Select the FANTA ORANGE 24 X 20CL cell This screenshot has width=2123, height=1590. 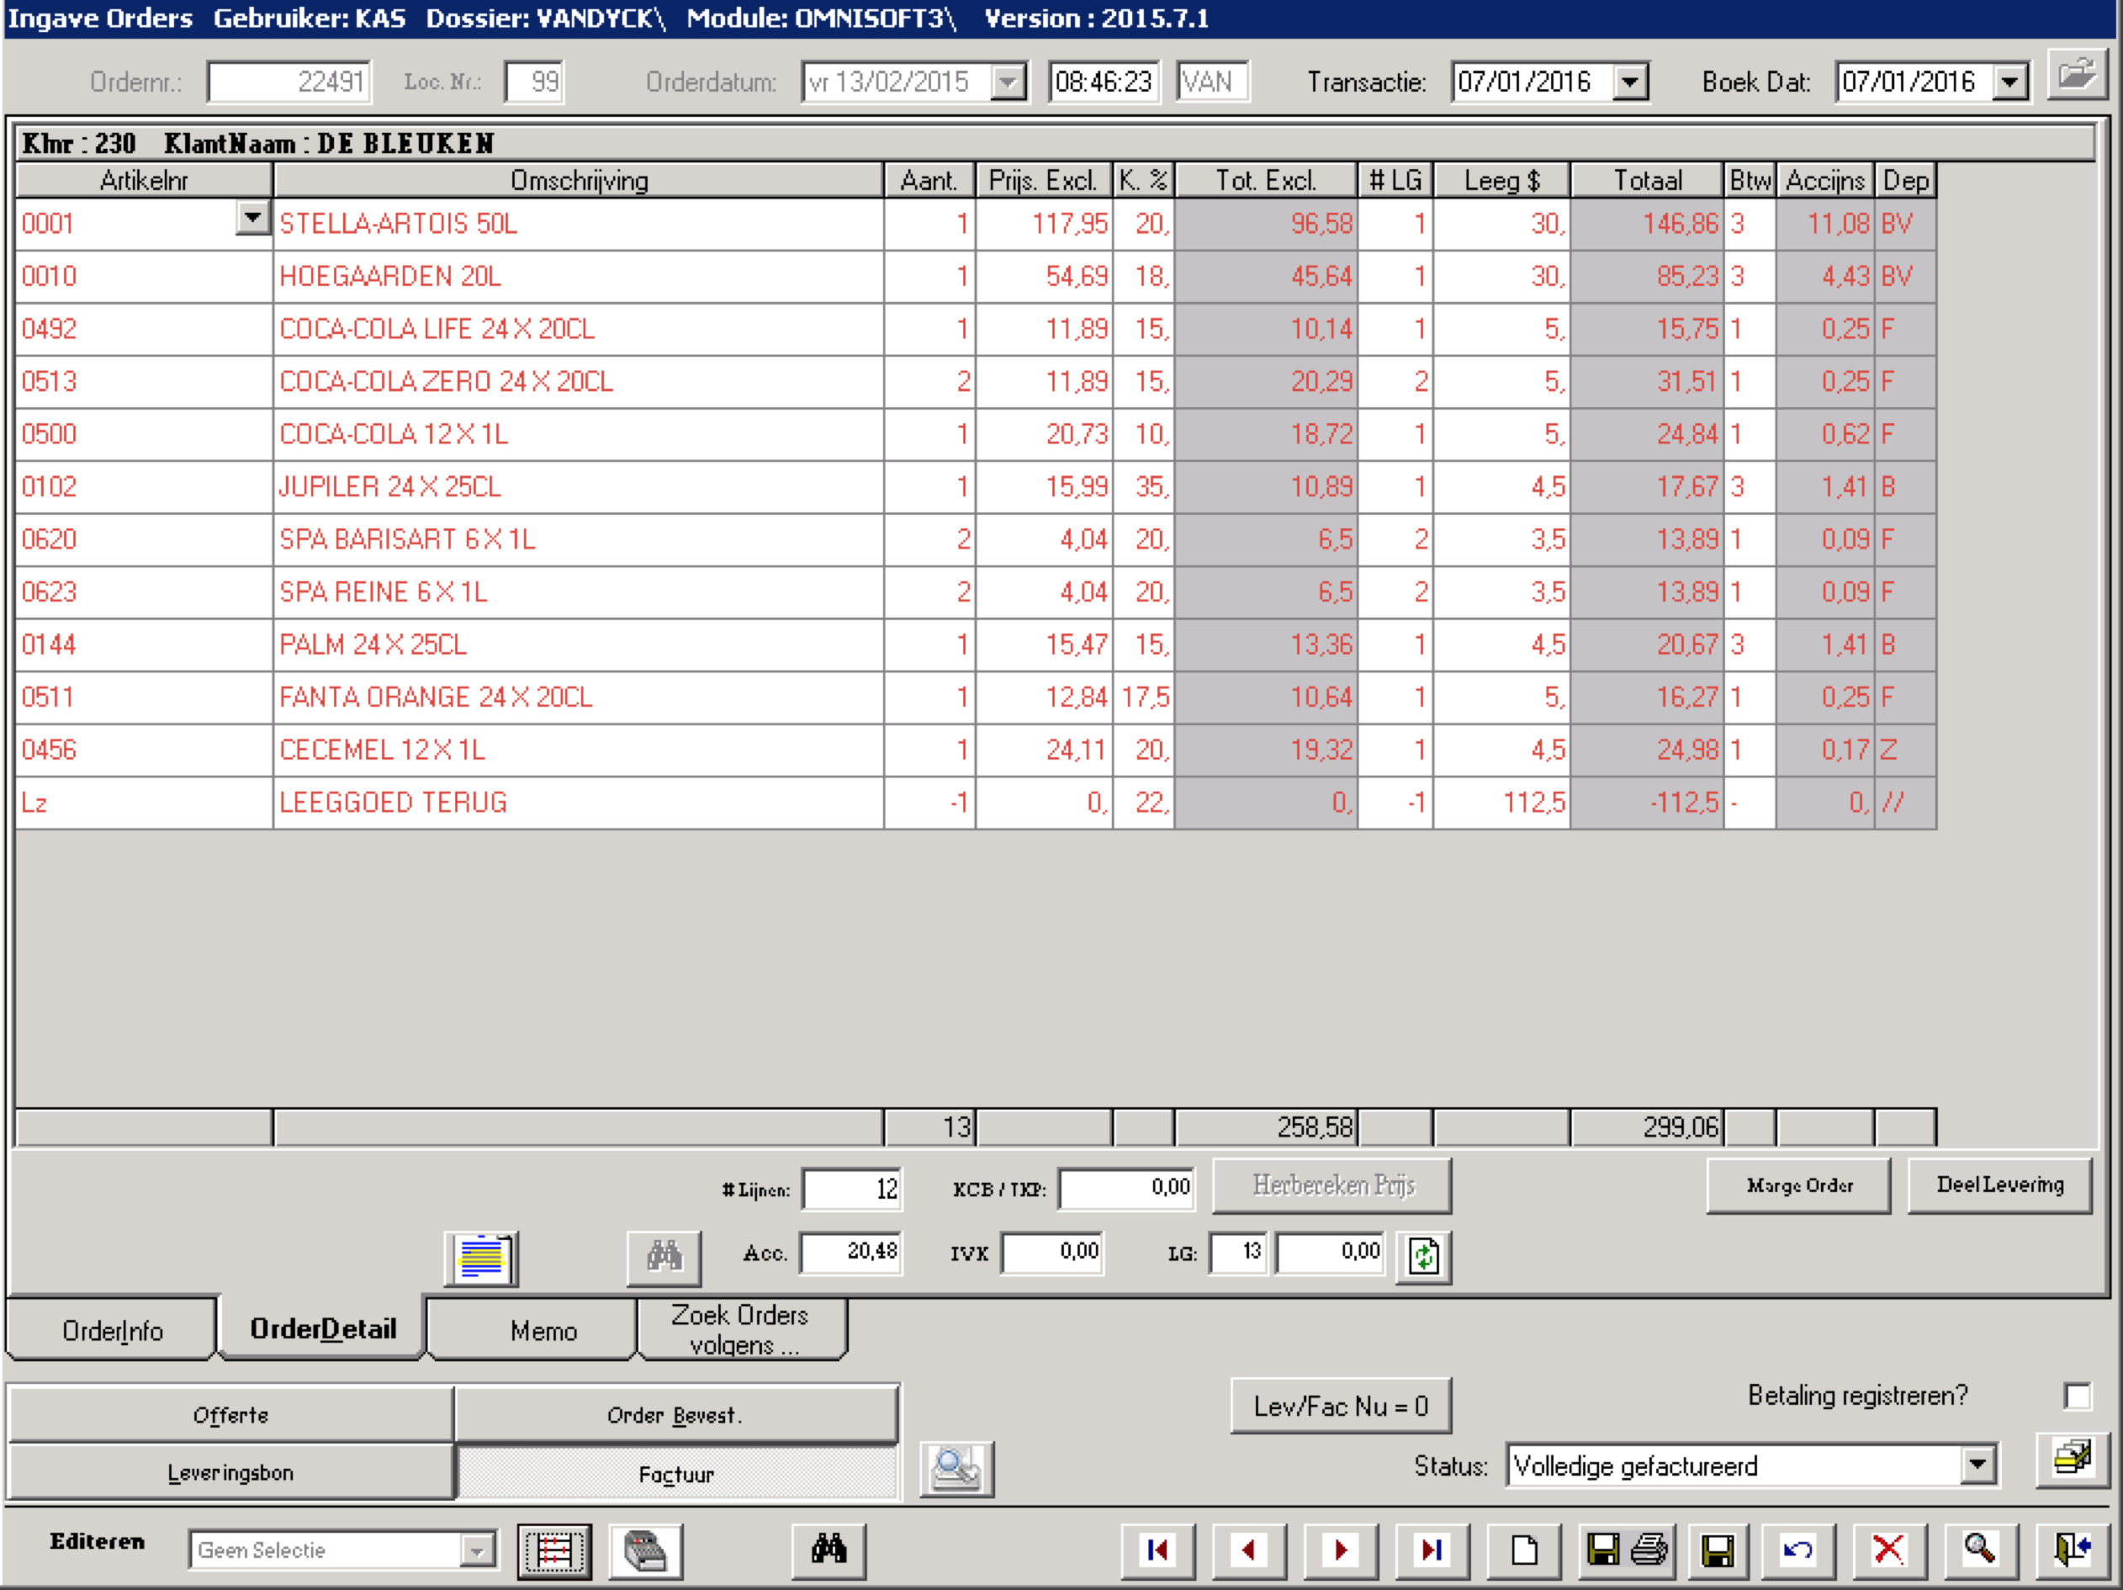pyautogui.click(x=579, y=697)
